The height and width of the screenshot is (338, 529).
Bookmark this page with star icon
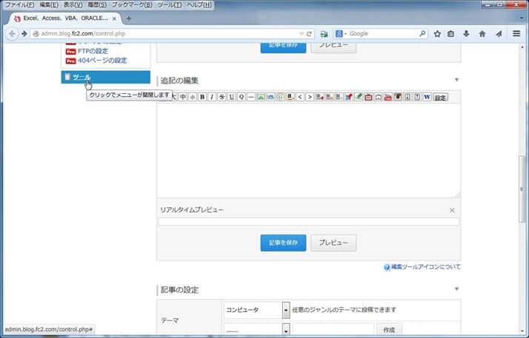pos(437,34)
